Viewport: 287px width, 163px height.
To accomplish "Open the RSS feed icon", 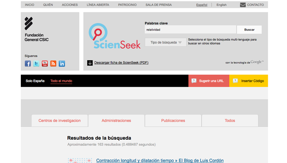I will (53, 64).
